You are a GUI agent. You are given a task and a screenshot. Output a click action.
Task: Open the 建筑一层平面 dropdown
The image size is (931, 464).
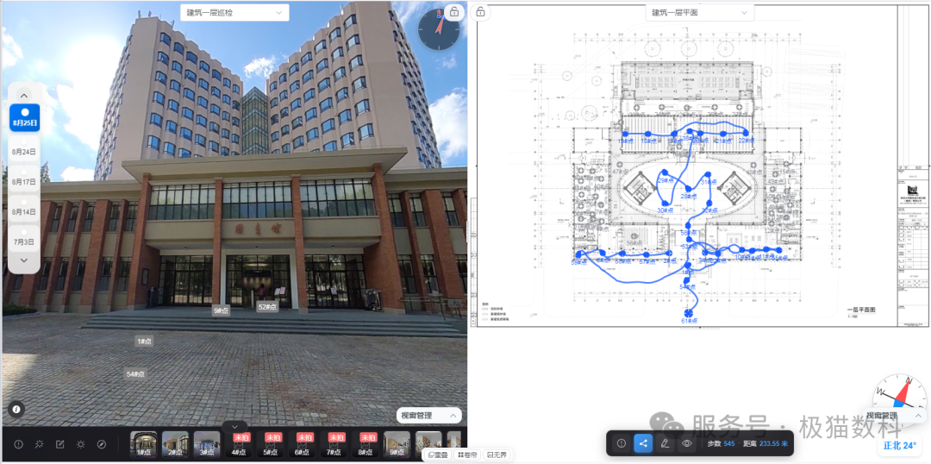pos(699,12)
